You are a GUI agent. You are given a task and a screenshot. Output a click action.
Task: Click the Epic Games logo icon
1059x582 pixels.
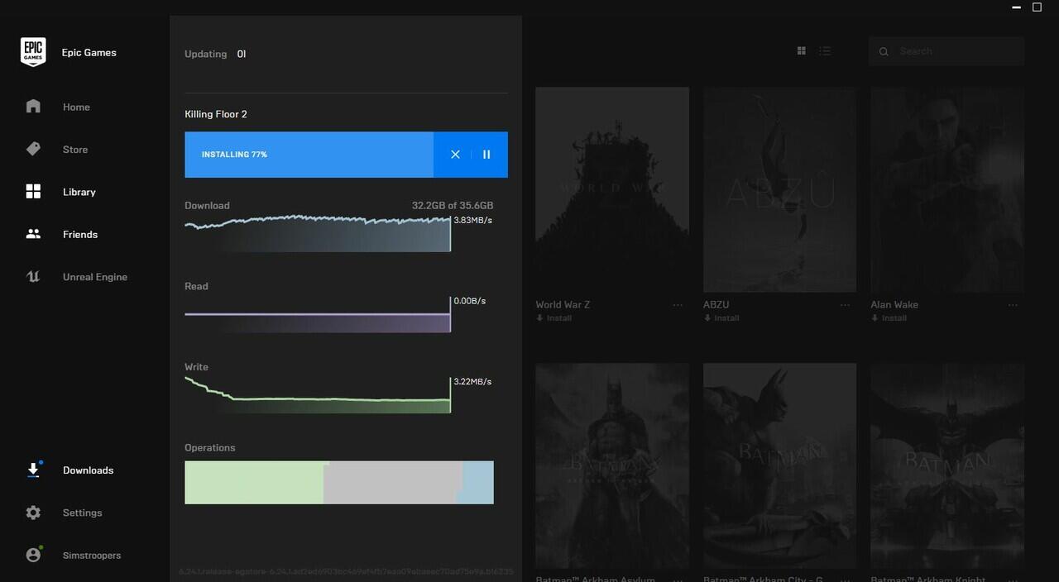click(33, 52)
